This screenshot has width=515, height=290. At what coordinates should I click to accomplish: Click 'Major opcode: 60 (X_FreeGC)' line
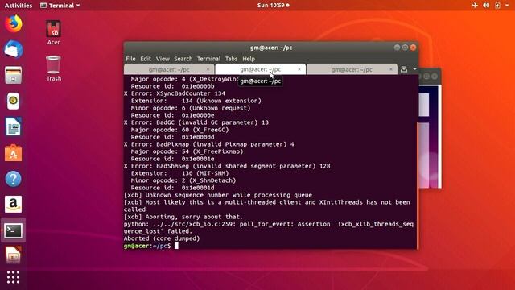point(179,130)
